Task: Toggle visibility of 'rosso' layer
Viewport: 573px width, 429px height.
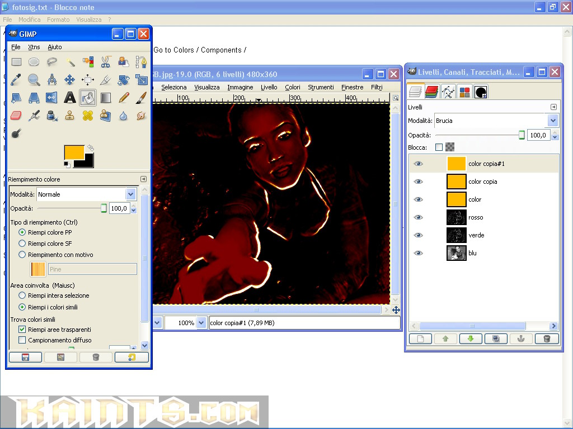Action: (419, 217)
